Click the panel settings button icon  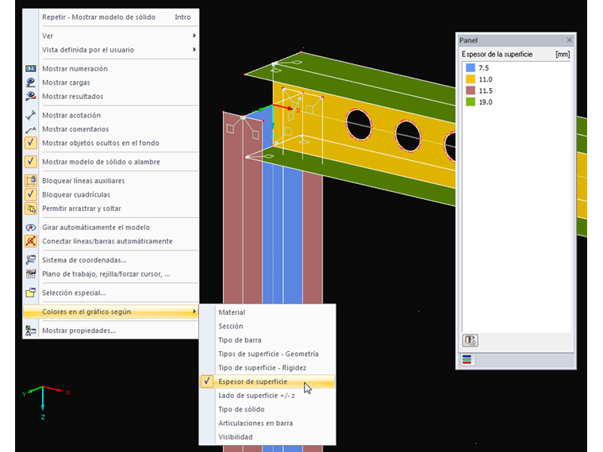pyautogui.click(x=470, y=340)
